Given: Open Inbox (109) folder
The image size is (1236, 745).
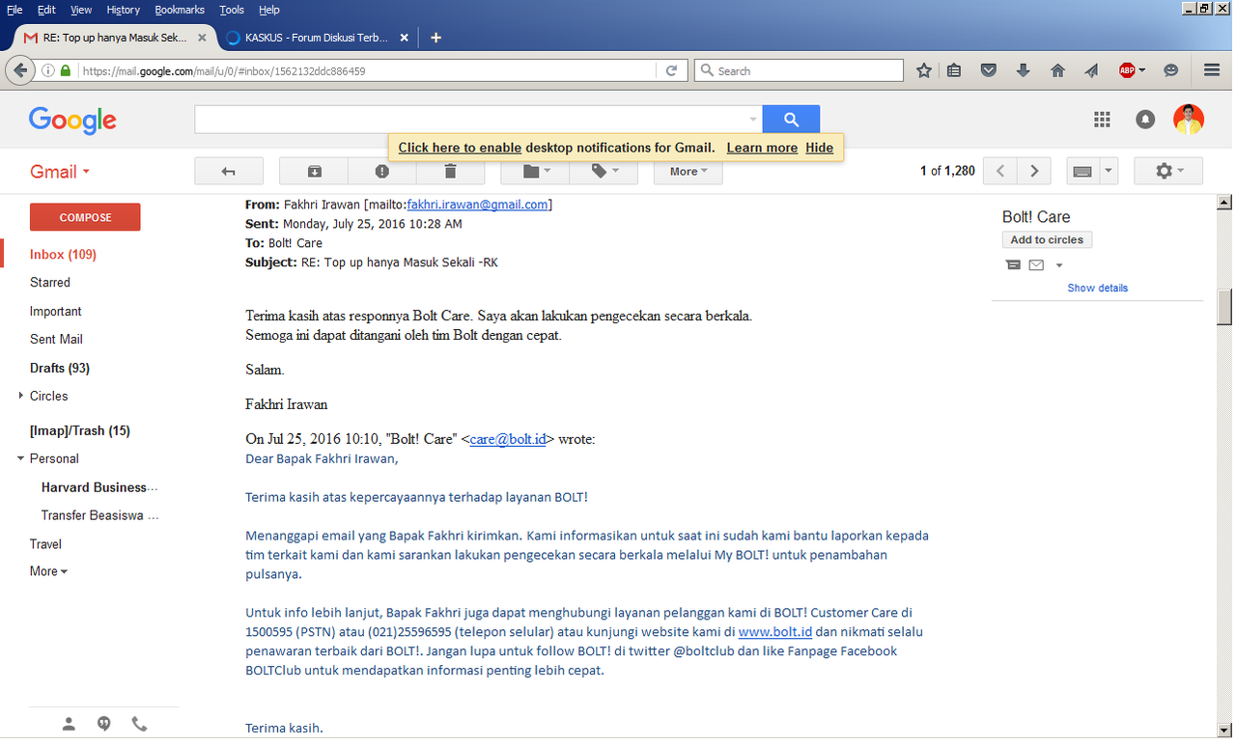Looking at the screenshot, I should [x=63, y=255].
